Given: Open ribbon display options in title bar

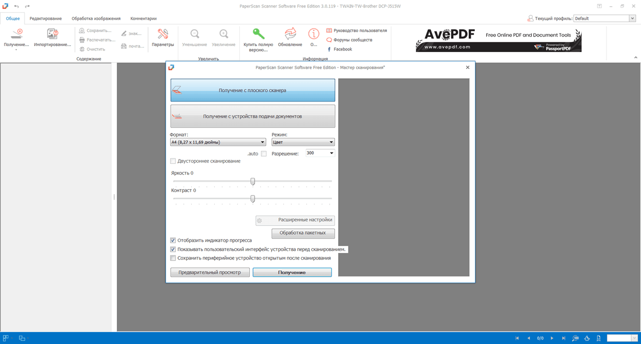Looking at the screenshot, I should [600, 6].
